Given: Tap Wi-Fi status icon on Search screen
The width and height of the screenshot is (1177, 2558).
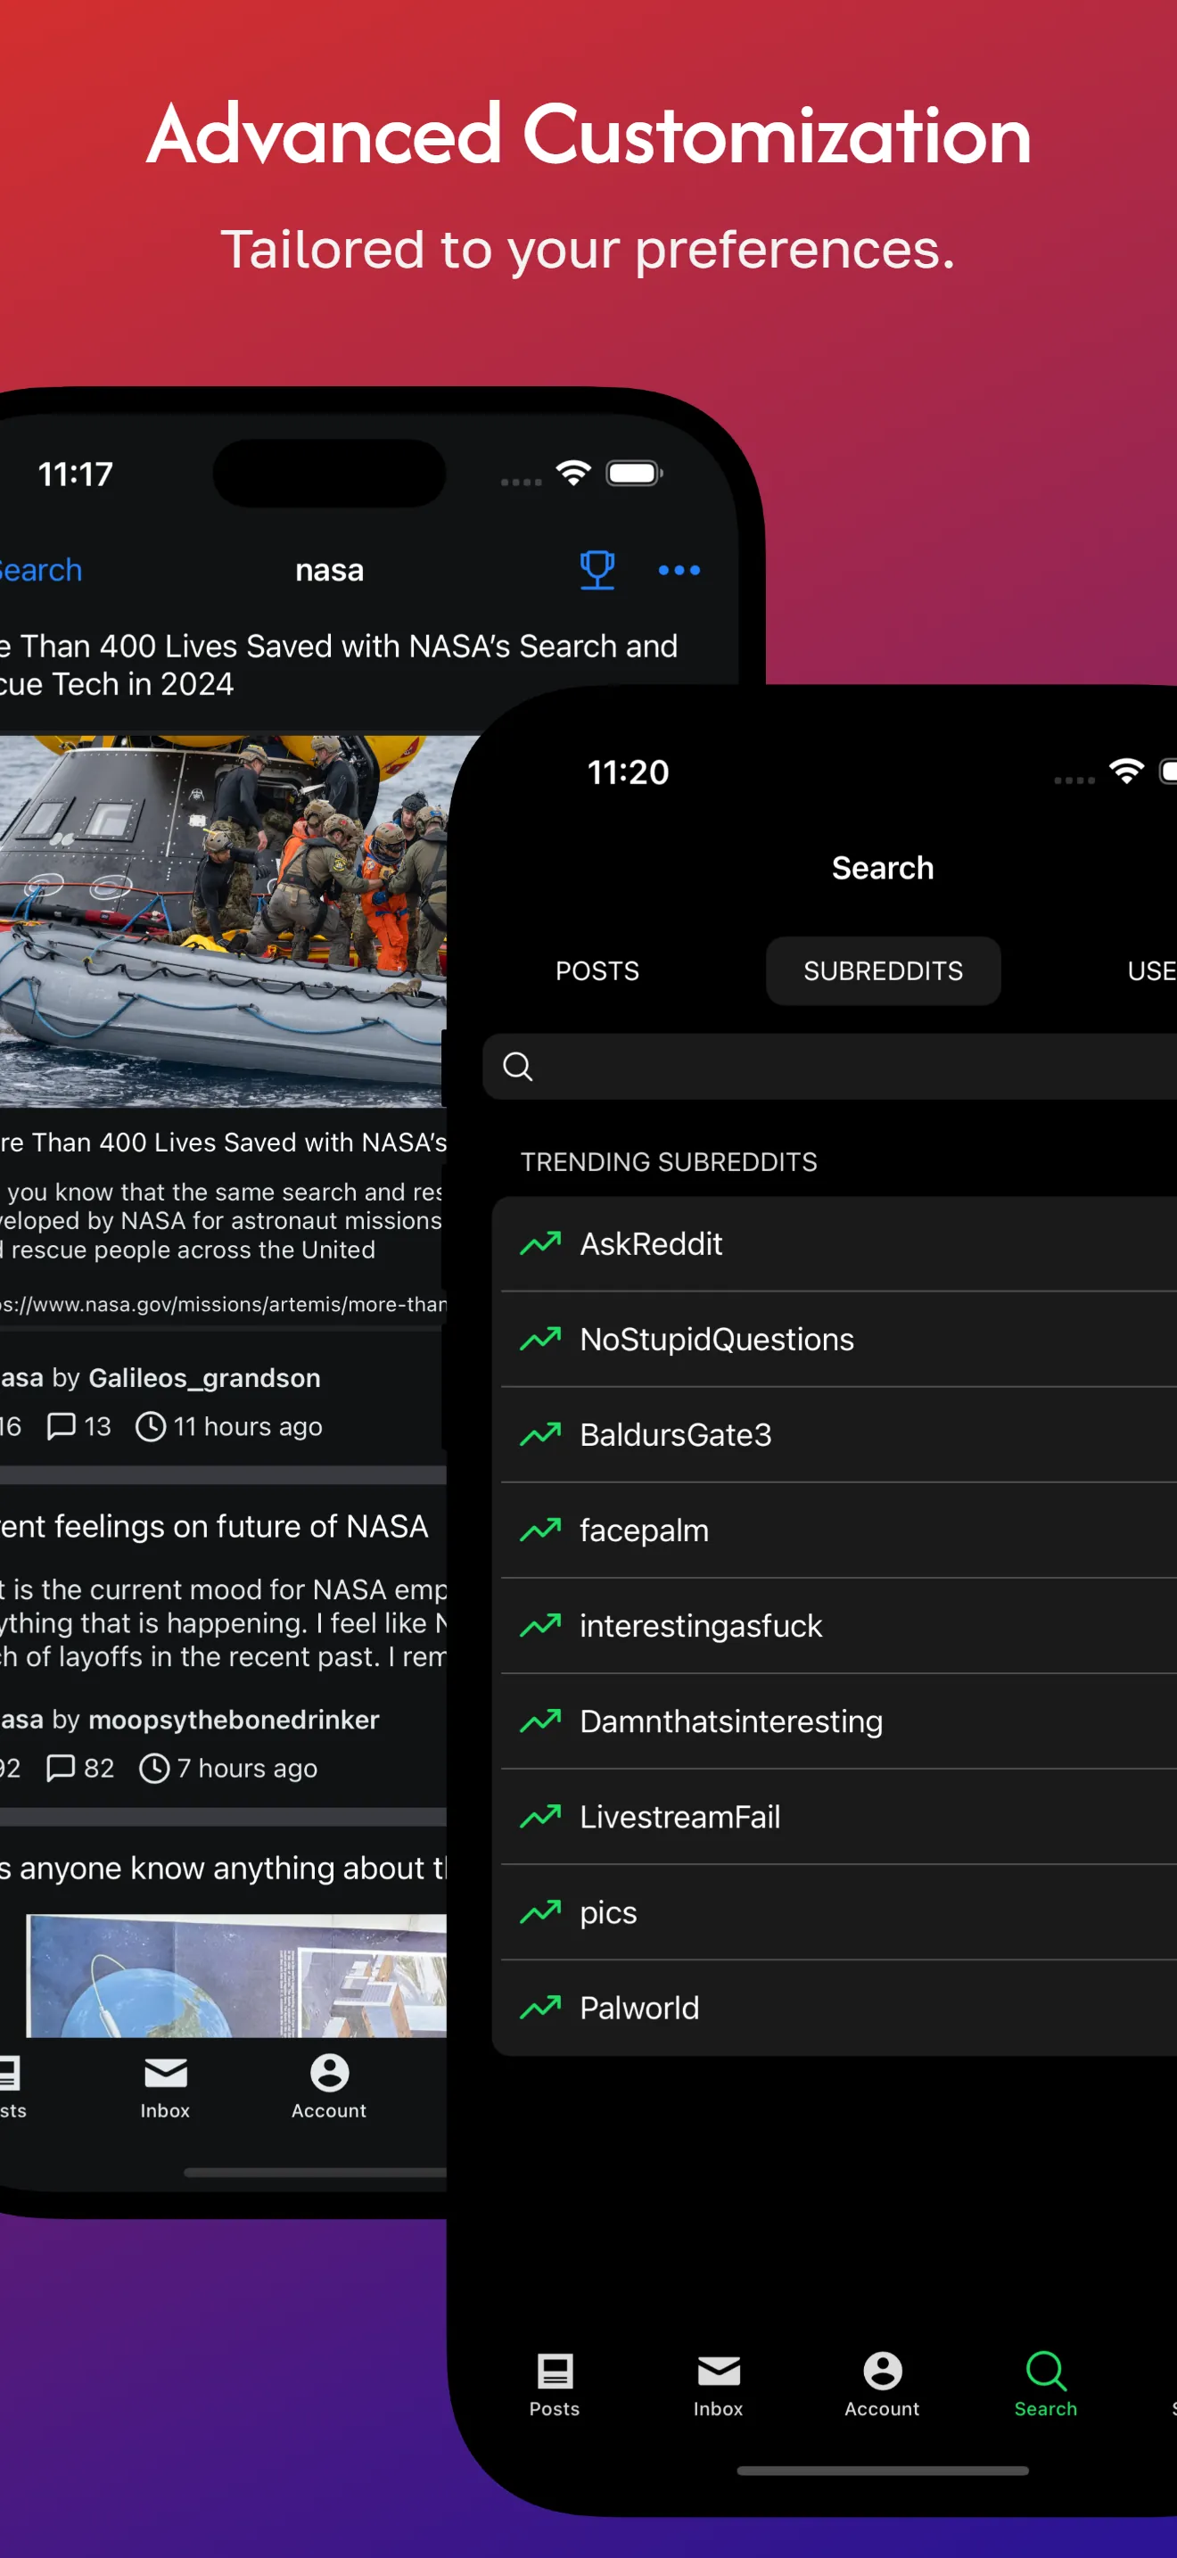Looking at the screenshot, I should click(1126, 771).
